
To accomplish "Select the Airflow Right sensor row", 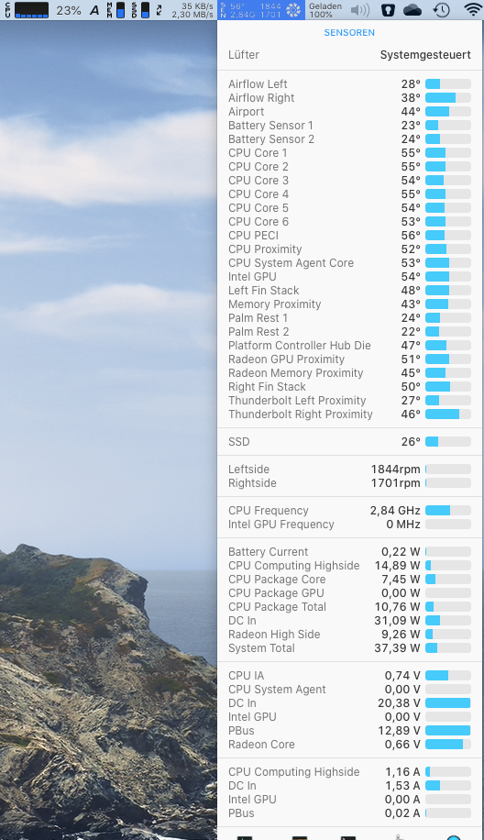I will (349, 98).
